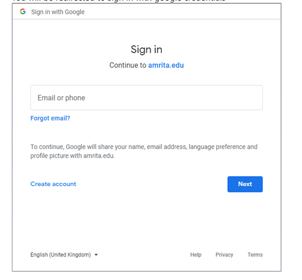Click the blank right side of the dialog header bar
Viewport: 302px width, 280px height.
[x=183, y=12]
